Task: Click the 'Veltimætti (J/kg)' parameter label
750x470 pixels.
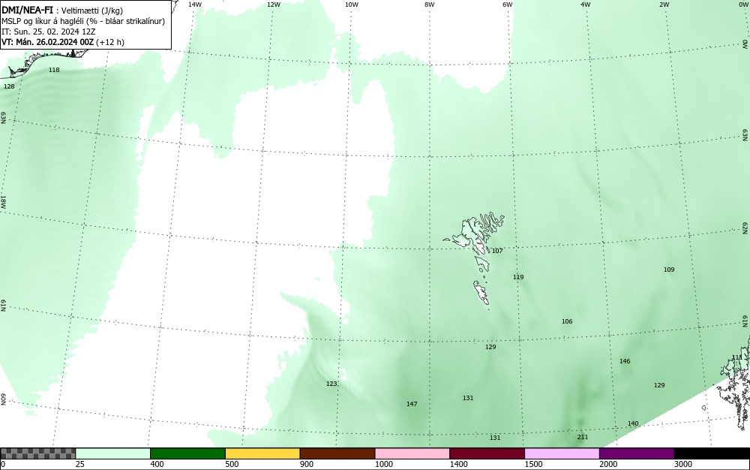Action: [91, 11]
